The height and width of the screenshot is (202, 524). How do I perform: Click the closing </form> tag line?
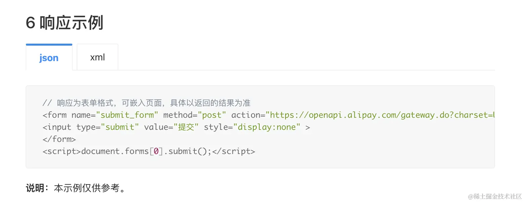tap(59, 139)
